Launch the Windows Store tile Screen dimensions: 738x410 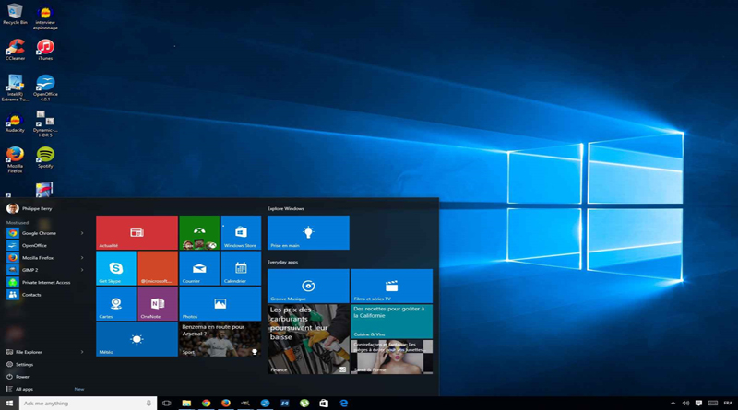coord(240,233)
